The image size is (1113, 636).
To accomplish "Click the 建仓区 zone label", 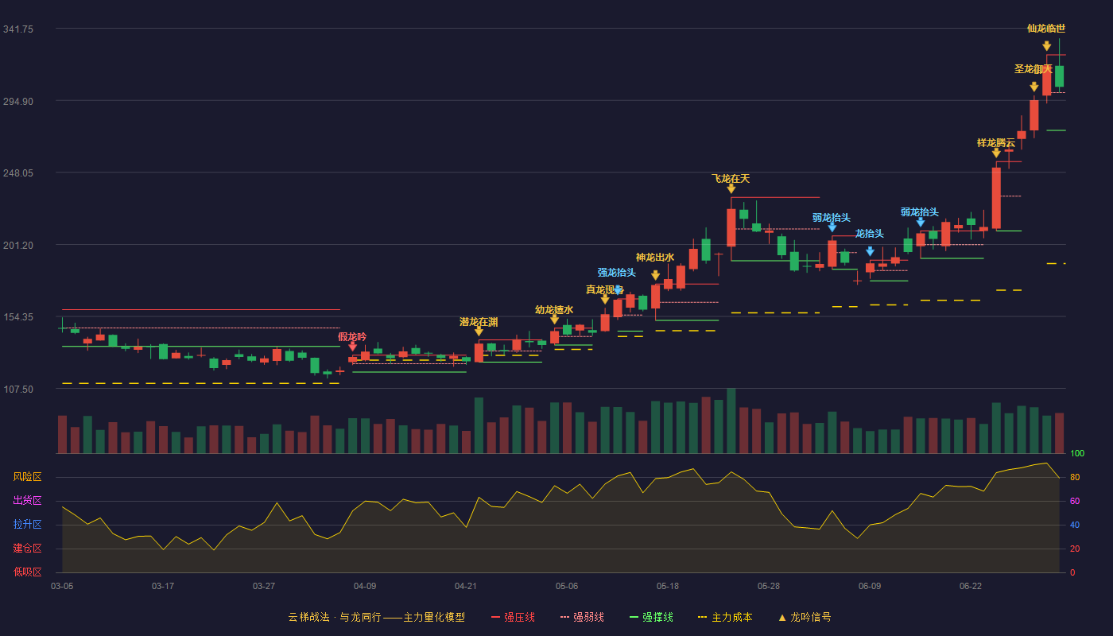I will (28, 549).
